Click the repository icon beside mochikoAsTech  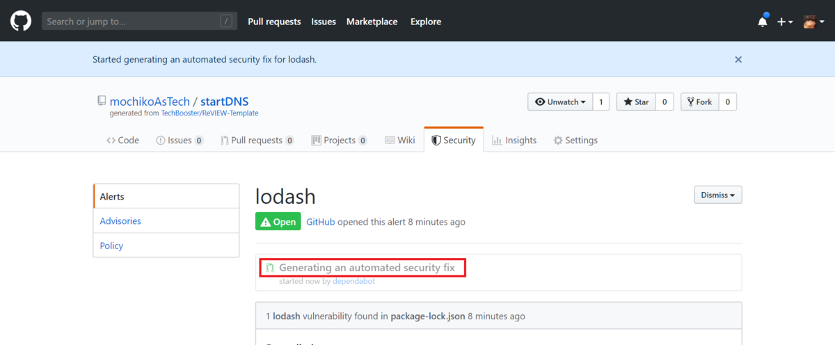(102, 102)
